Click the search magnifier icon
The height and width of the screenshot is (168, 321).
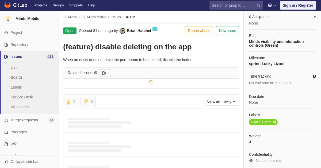pos(258,5)
